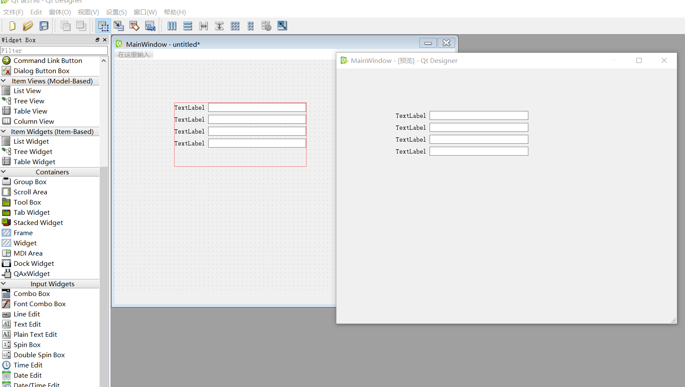Select the Edit Tab Order mode icon
This screenshot has height=387, width=685.
tap(150, 26)
